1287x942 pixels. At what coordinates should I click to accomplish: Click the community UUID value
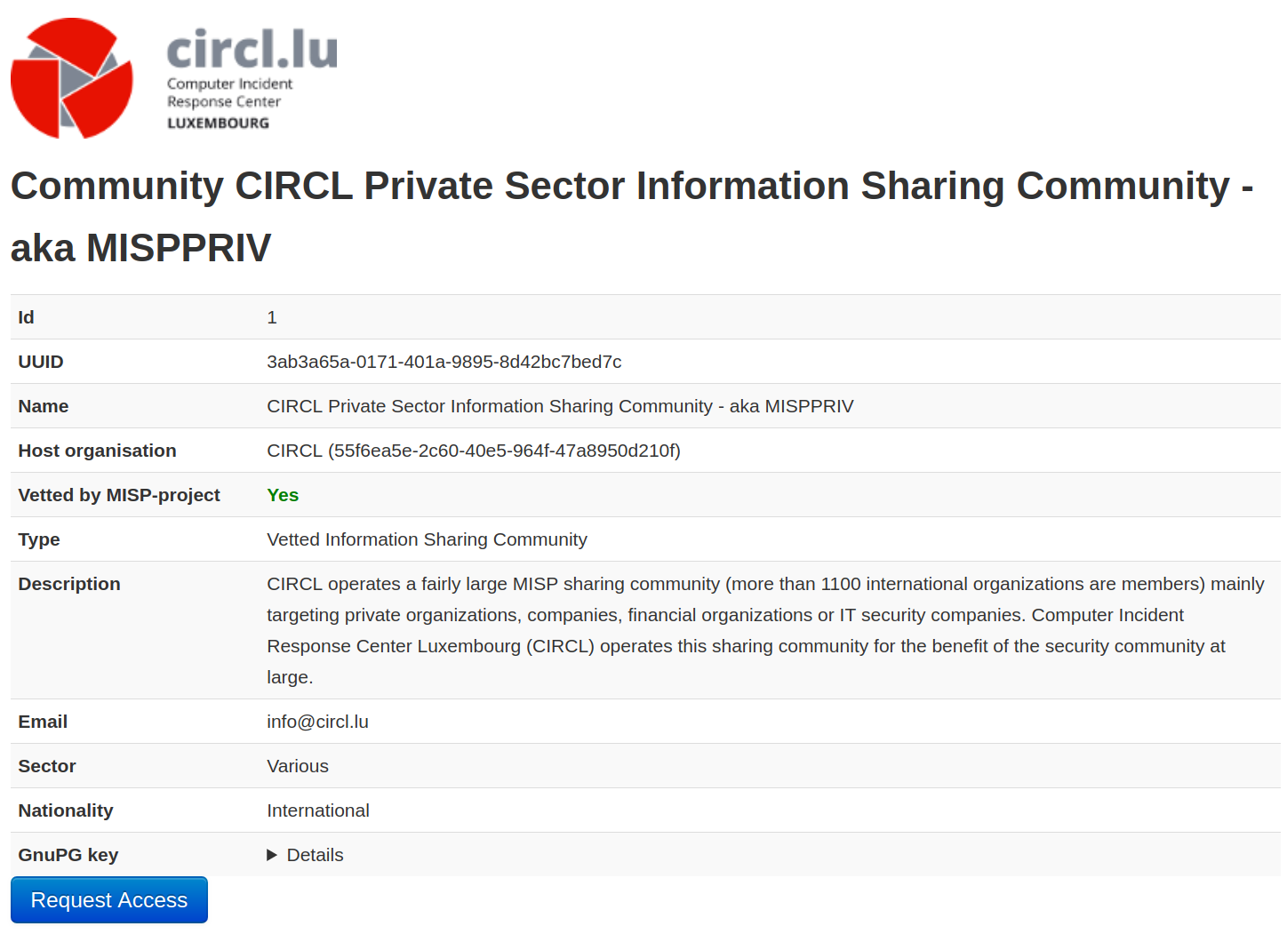pyautogui.click(x=444, y=362)
